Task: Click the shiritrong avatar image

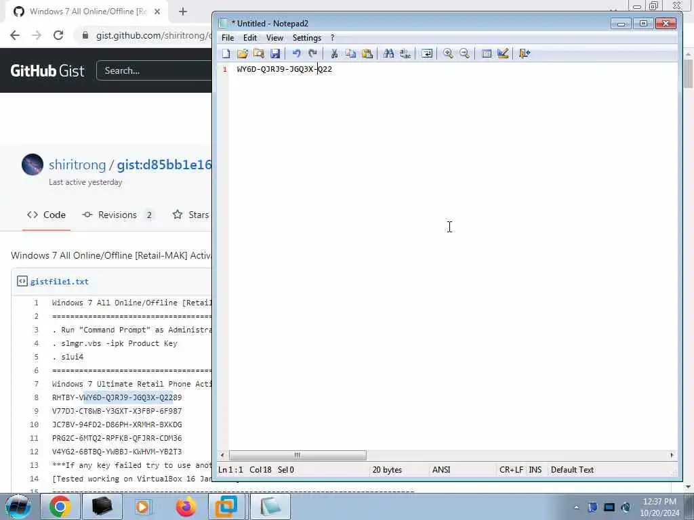Action: (x=33, y=165)
